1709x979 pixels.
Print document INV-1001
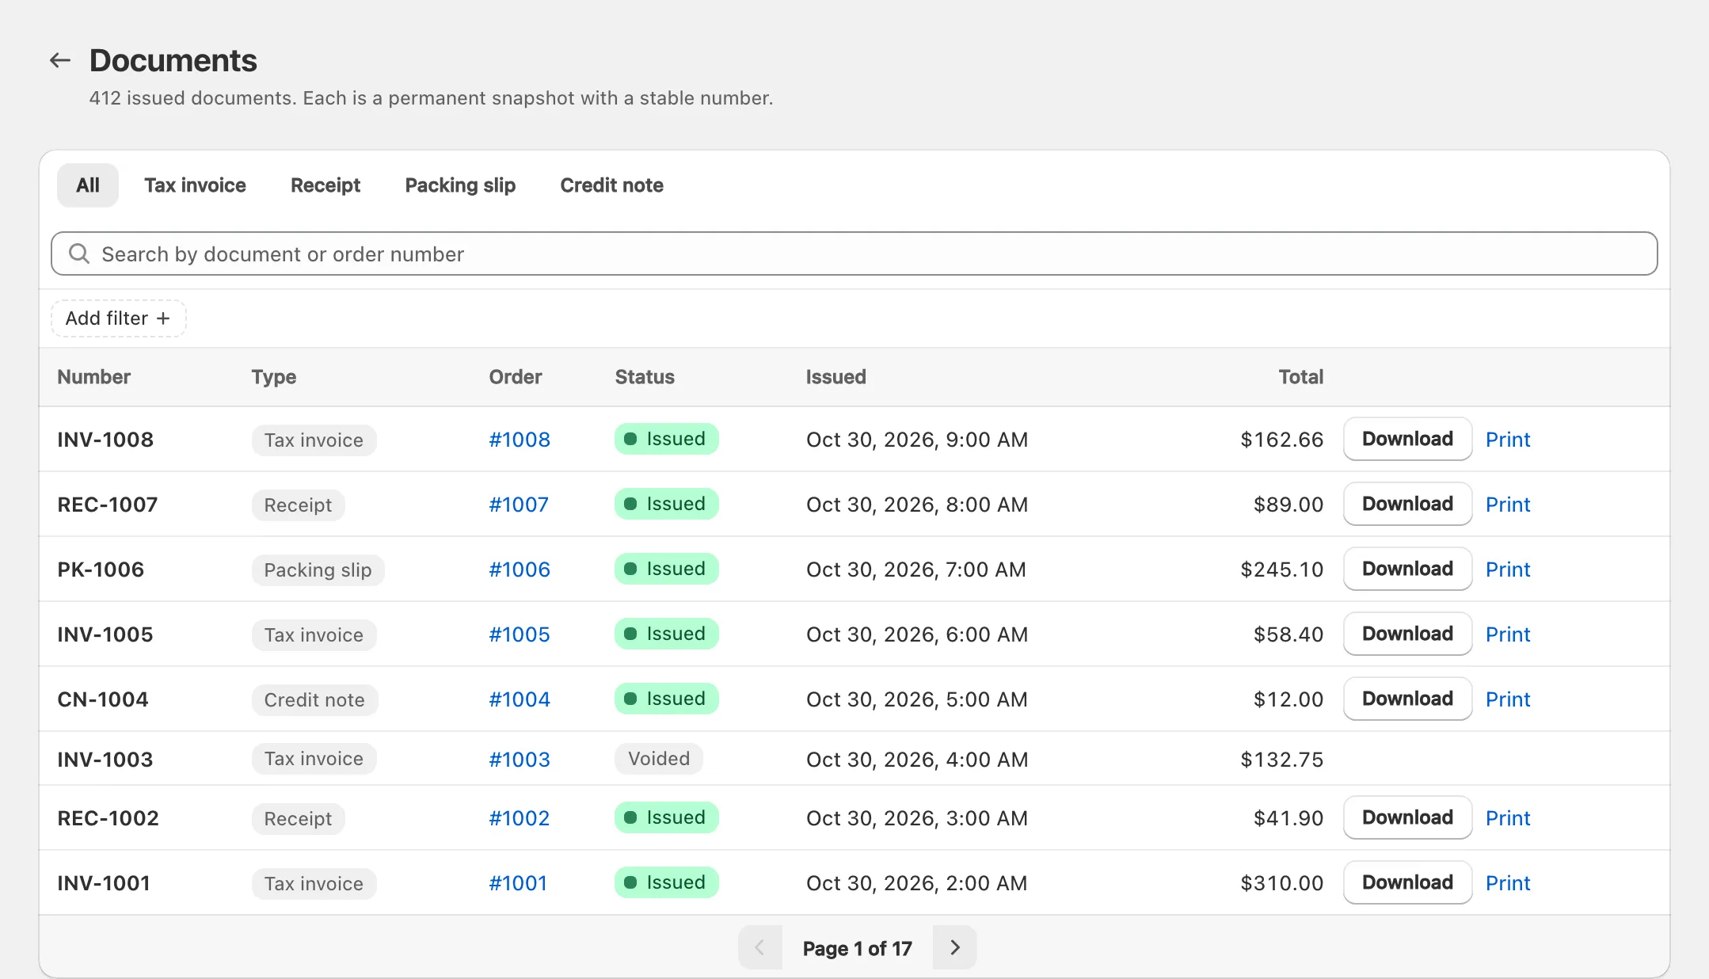(x=1508, y=883)
